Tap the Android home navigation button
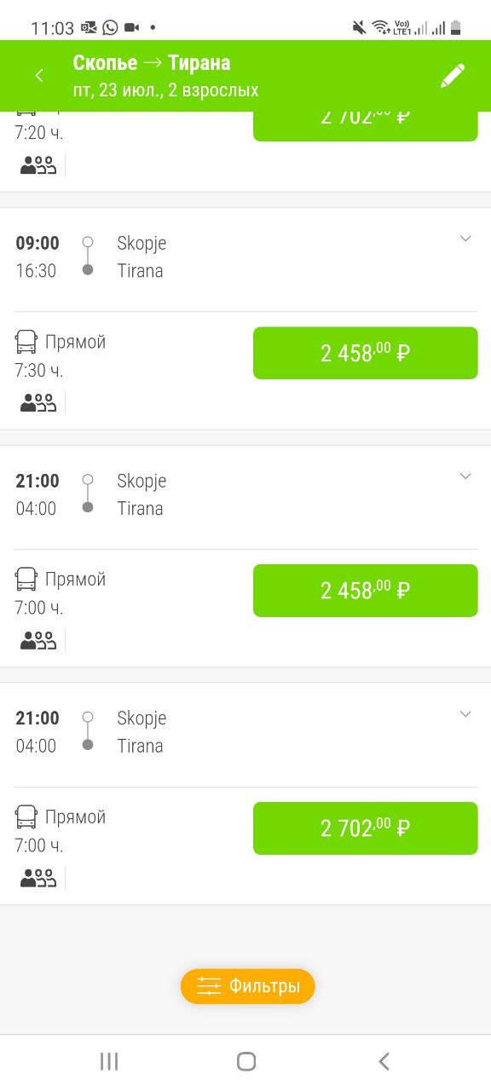Viewport: 491px width, 1091px height. click(245, 1061)
